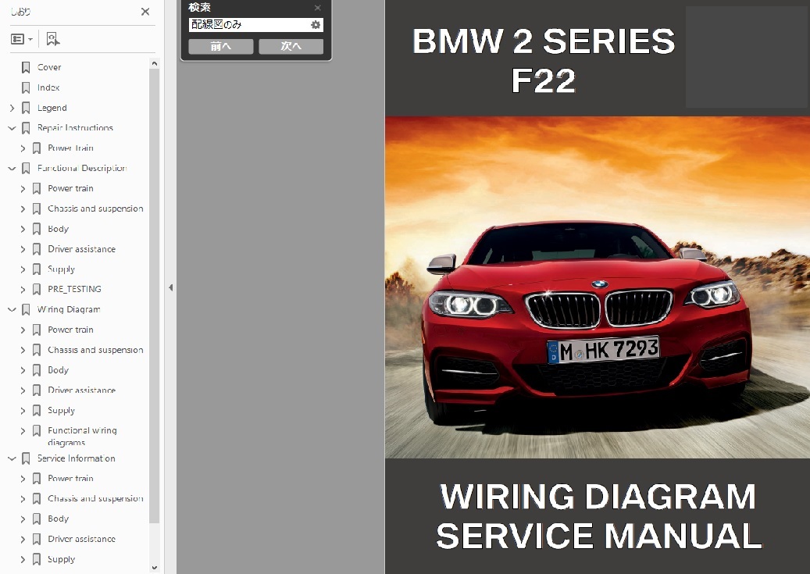This screenshot has height=574, width=810.
Task: Click the find current bookmark icon
Action: point(52,39)
